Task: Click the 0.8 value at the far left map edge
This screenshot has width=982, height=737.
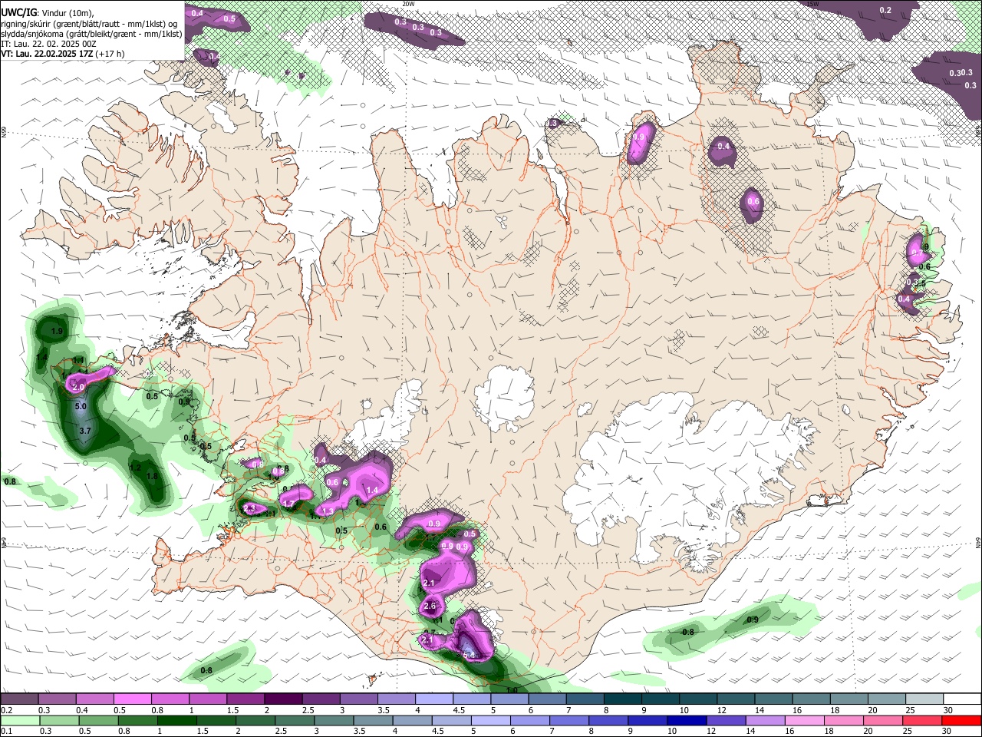Action: (10, 482)
